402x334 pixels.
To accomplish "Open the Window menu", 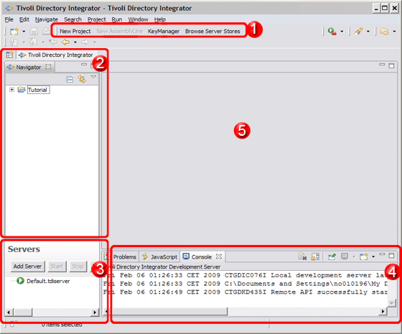I will pos(138,19).
